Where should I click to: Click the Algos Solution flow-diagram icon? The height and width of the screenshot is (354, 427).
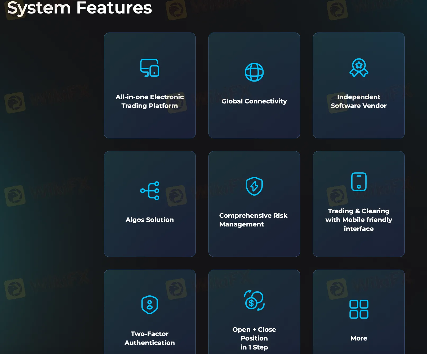click(150, 191)
